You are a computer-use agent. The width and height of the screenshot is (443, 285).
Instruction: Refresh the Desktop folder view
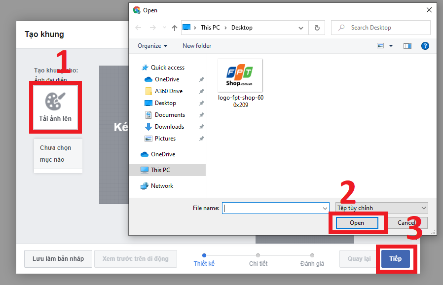click(x=317, y=28)
